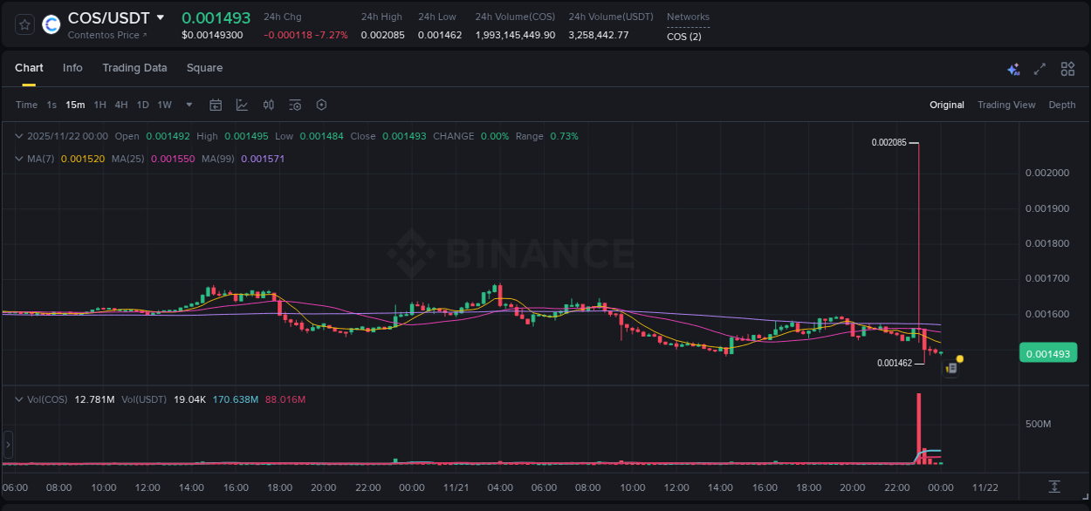Screen dimensions: 1091x511
Task: Launch the Binance AI assistant icon
Action: (x=1013, y=68)
